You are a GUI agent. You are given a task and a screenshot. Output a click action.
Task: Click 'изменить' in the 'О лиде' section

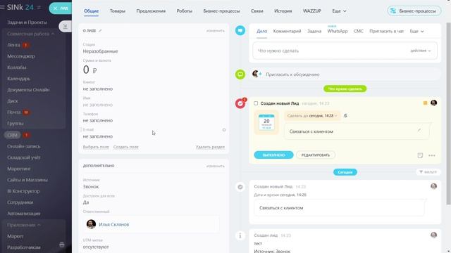tap(216, 30)
